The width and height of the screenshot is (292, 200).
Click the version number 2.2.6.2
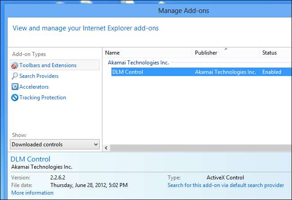click(x=57, y=178)
